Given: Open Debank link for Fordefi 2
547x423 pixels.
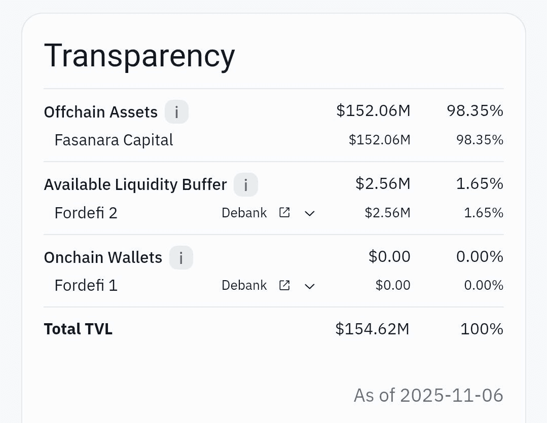Looking at the screenshot, I should (x=244, y=213).
